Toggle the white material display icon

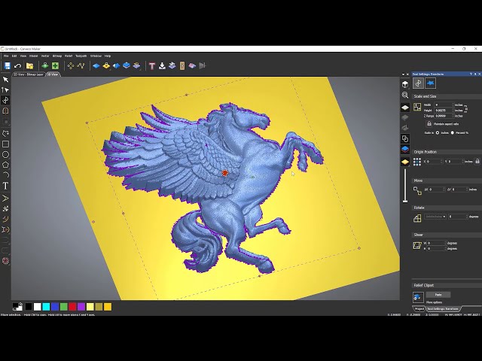(405, 108)
